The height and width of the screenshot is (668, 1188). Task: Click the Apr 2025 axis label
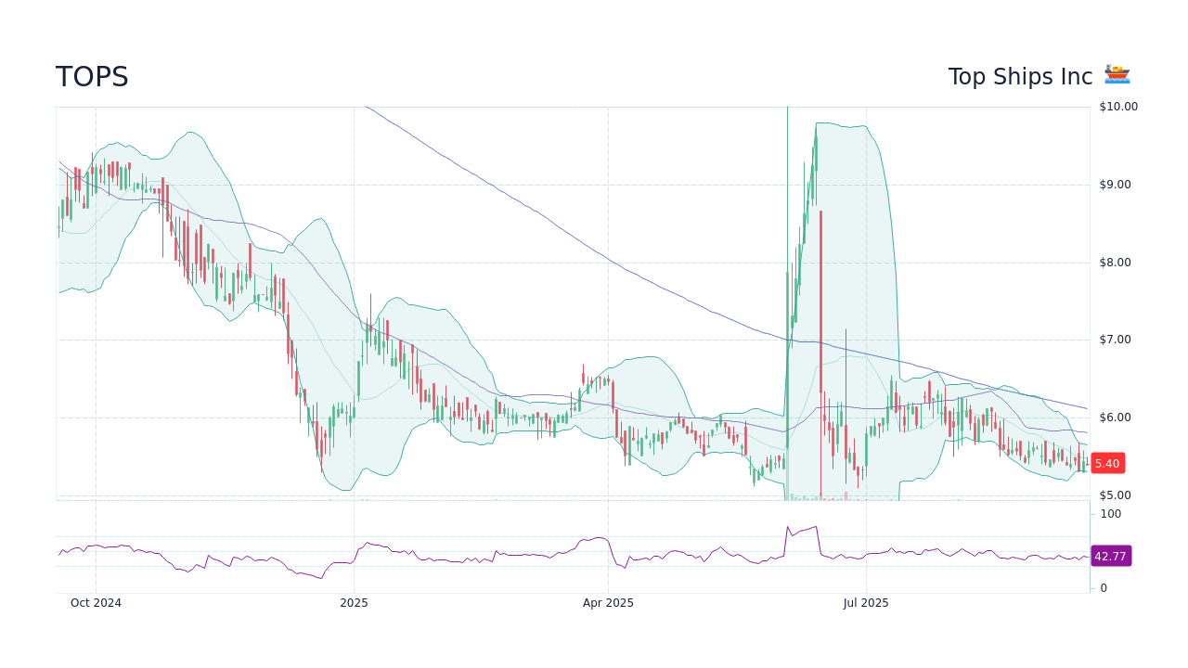pyautogui.click(x=608, y=602)
